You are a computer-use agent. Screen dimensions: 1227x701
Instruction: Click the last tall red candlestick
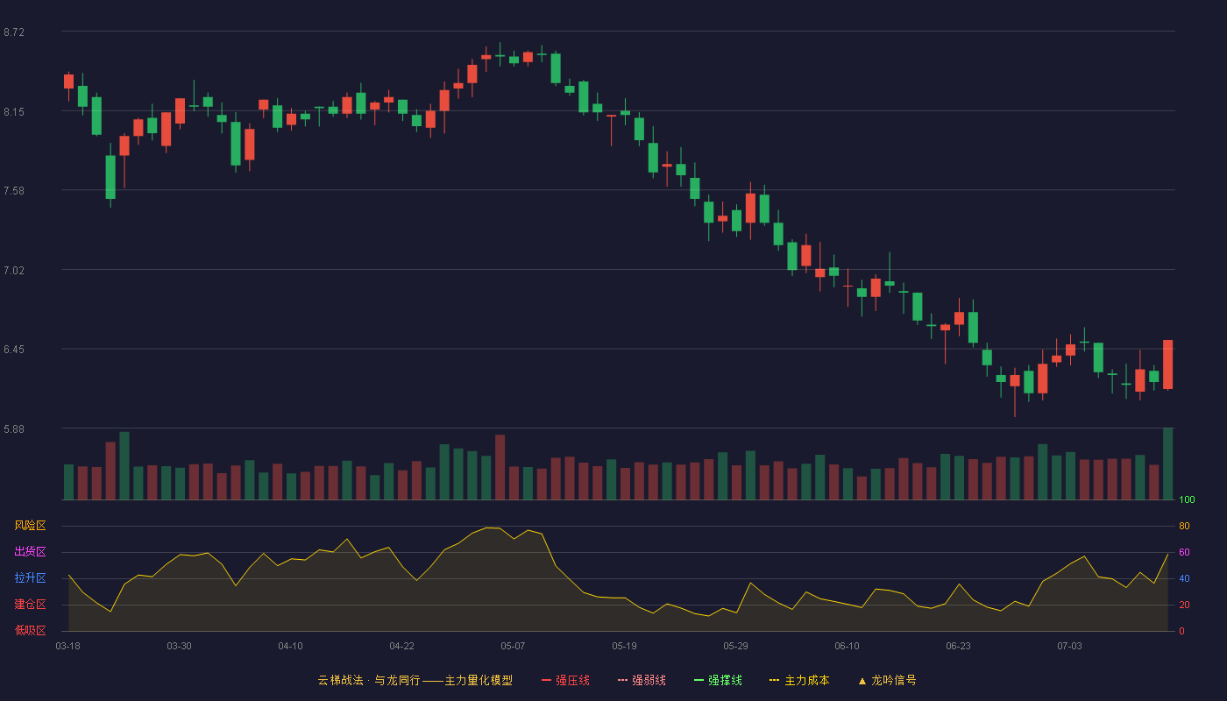pyautogui.click(x=1167, y=365)
